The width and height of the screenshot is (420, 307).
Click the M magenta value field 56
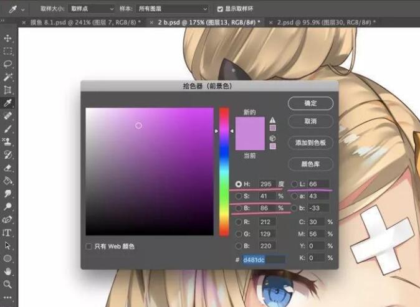tap(317, 234)
